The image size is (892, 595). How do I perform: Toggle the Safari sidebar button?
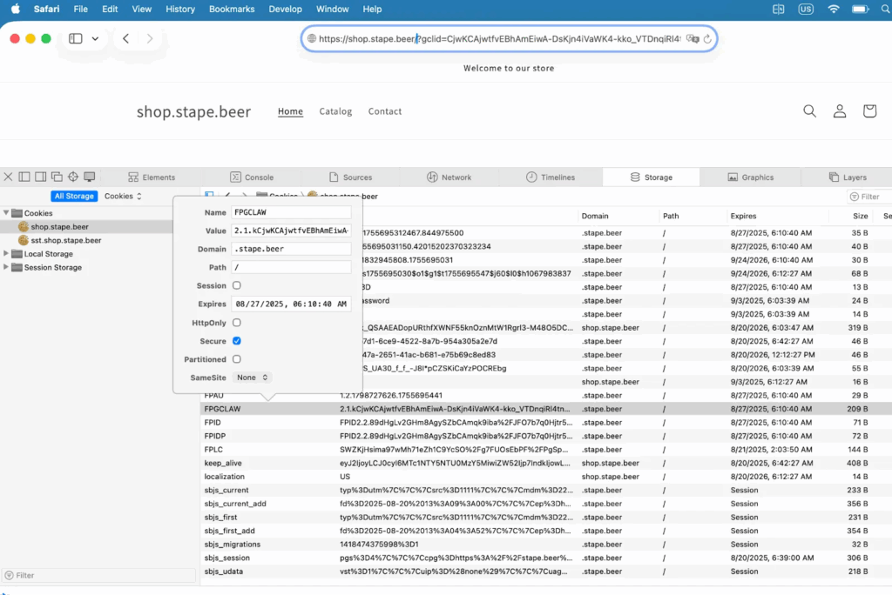(x=76, y=39)
